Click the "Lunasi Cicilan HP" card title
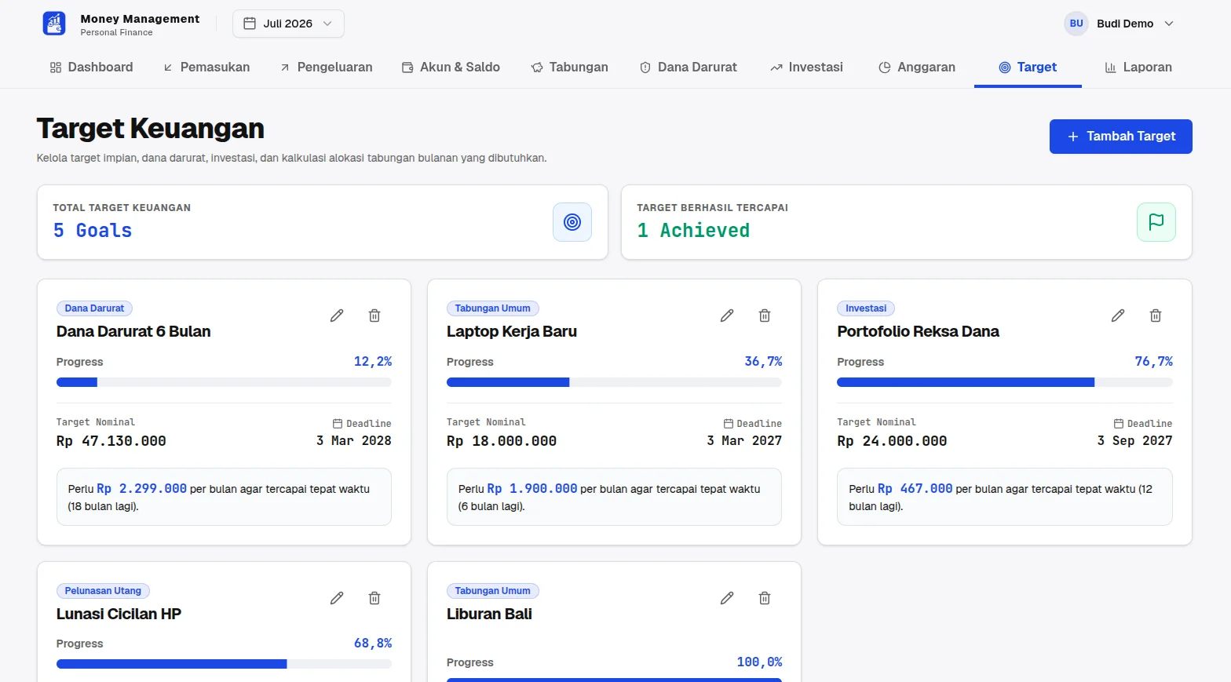This screenshot has height=682, width=1231. click(119, 614)
